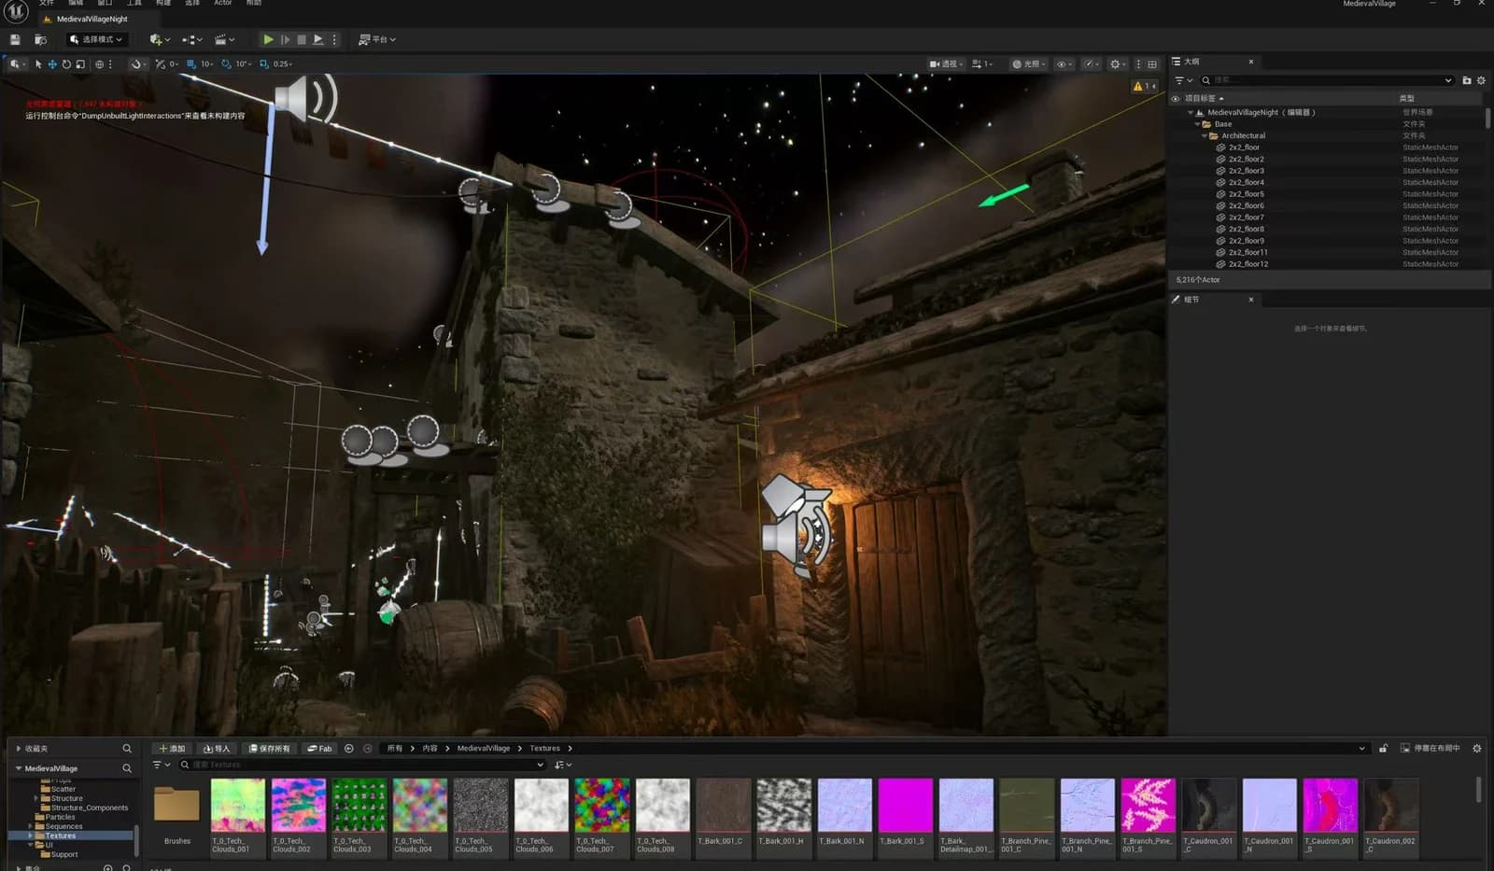
Task: Open the add actor quick-add dropdown
Action: click(160, 39)
